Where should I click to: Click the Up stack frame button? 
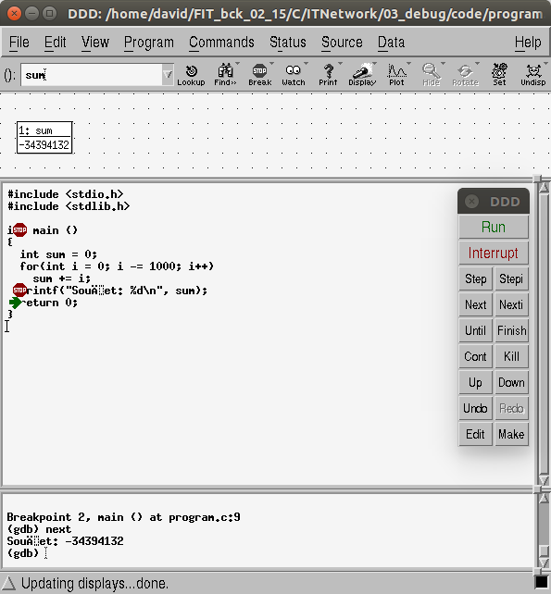click(x=476, y=382)
